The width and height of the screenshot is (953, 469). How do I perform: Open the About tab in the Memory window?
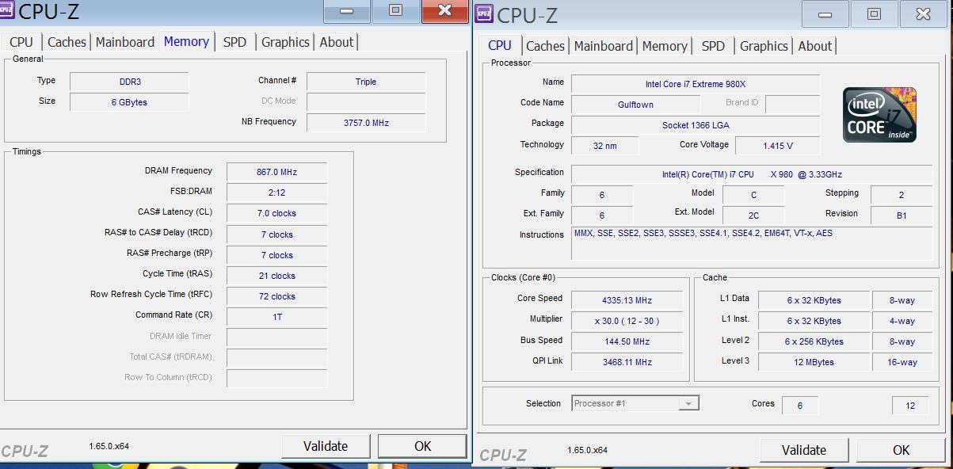pos(337,42)
